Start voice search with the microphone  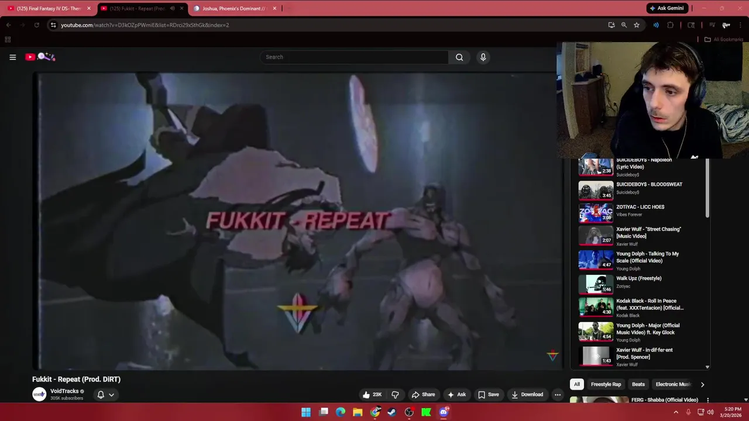click(x=483, y=57)
